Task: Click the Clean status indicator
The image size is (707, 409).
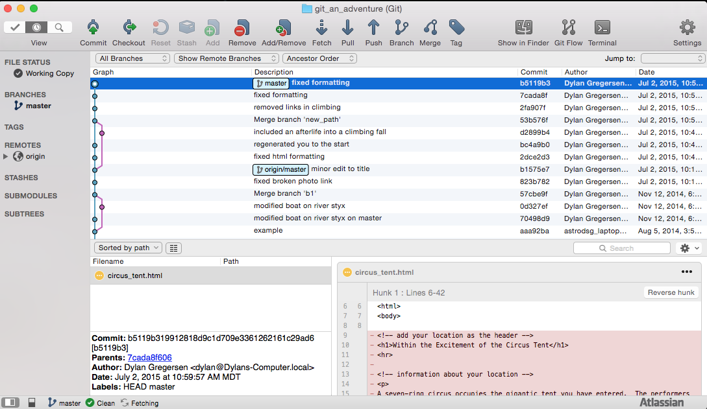Action: pos(100,403)
